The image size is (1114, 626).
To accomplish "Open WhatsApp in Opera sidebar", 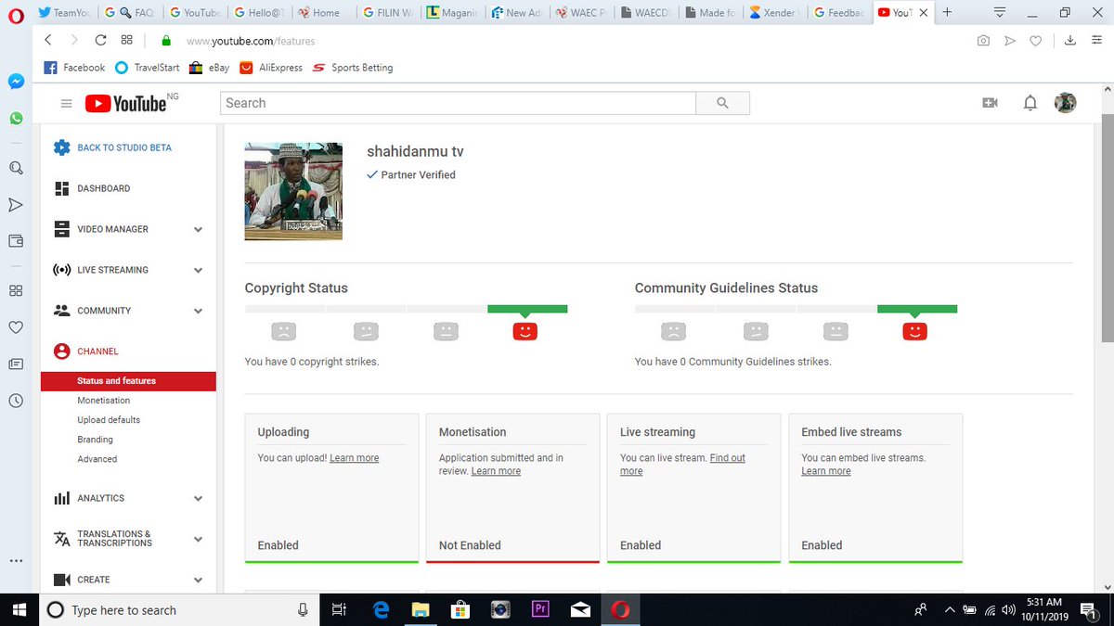I will (x=16, y=119).
